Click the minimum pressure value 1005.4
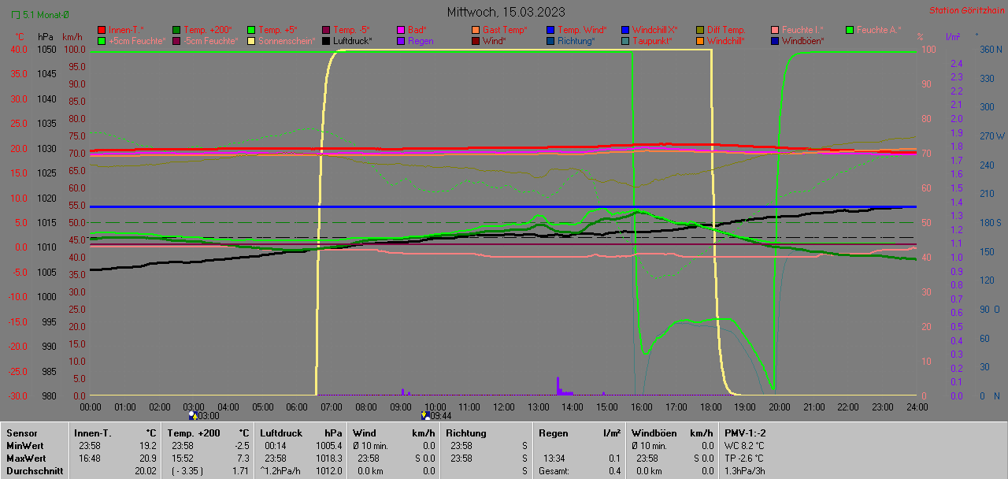Screen dimensions: 1008x479 tap(329, 446)
